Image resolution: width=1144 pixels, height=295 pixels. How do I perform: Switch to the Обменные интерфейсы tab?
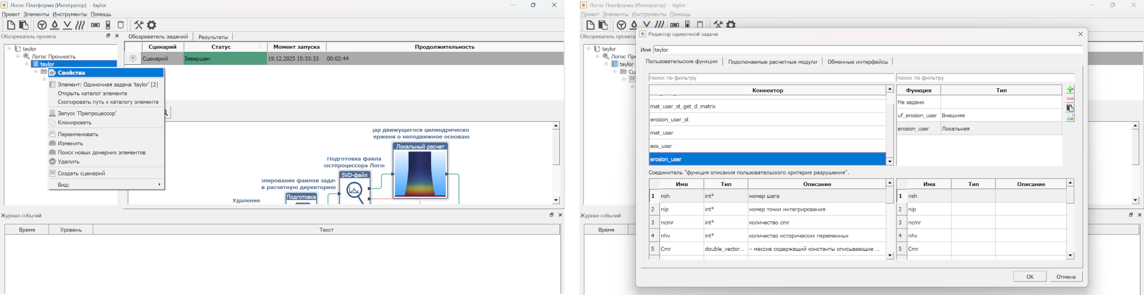click(x=857, y=62)
